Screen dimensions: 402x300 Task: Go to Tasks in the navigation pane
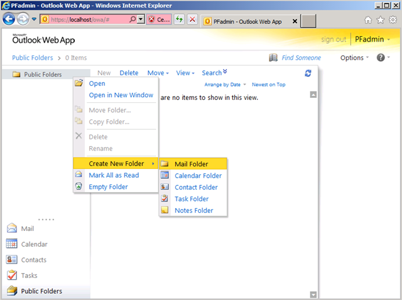[22, 275]
